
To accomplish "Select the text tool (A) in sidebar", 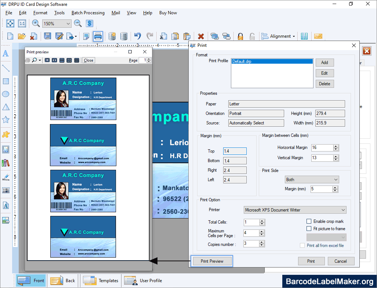I will pyautogui.click(x=6, y=53).
